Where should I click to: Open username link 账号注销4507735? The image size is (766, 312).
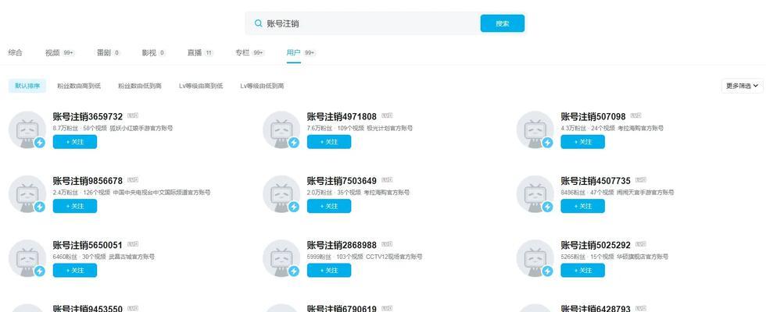[596, 181]
